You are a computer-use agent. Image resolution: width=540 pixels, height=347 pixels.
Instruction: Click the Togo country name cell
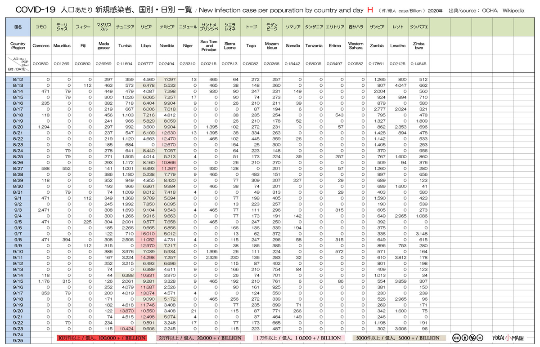coord(251,46)
